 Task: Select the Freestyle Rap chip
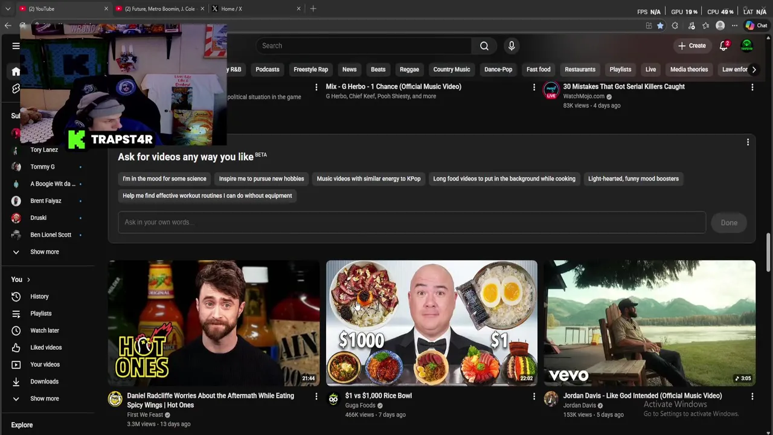pos(310,69)
